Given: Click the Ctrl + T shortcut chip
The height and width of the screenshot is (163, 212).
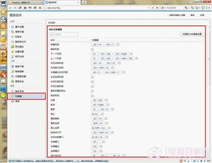Looking at the screenshot, I should 110,45.
